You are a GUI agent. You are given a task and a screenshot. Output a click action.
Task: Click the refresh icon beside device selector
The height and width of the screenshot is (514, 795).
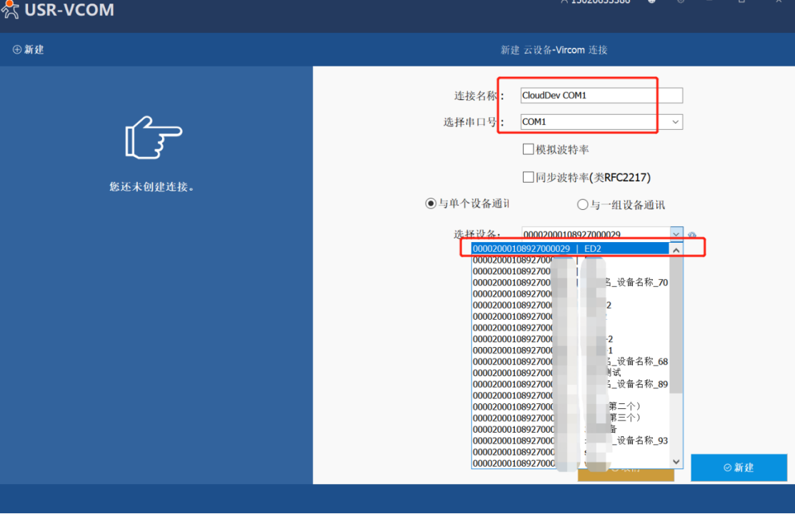pos(691,235)
